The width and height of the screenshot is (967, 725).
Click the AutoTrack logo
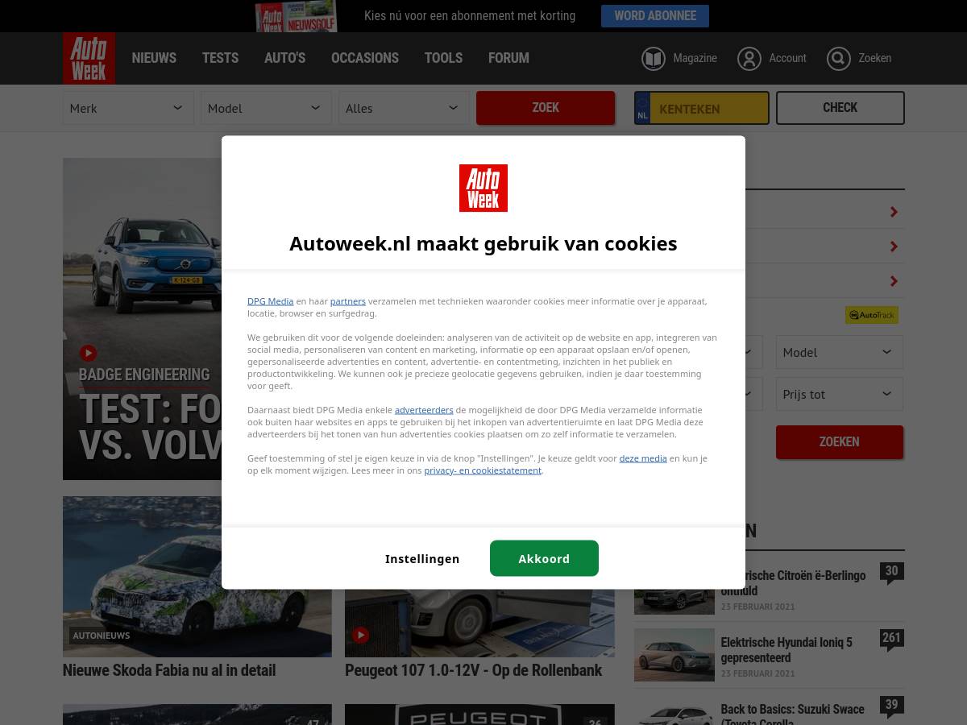[871, 315]
